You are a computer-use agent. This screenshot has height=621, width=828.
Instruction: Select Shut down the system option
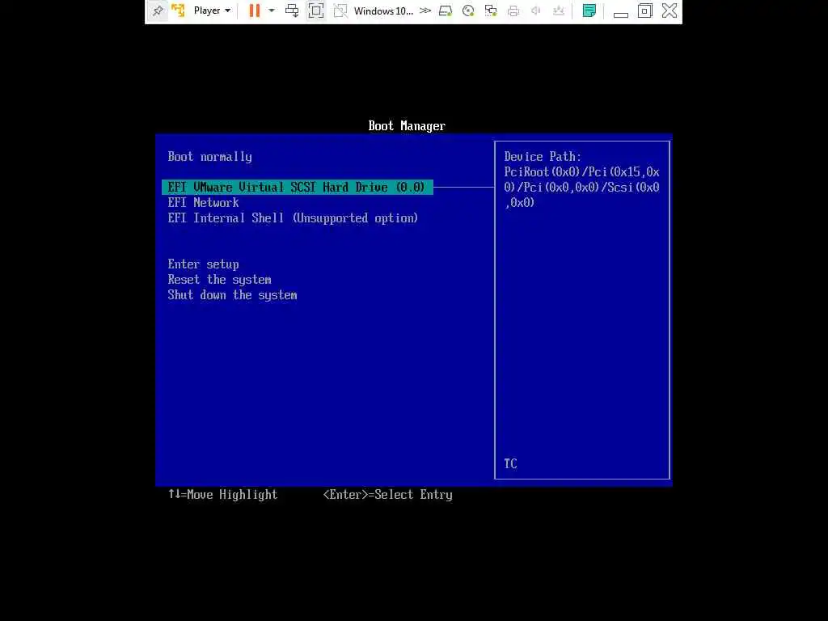(x=232, y=294)
